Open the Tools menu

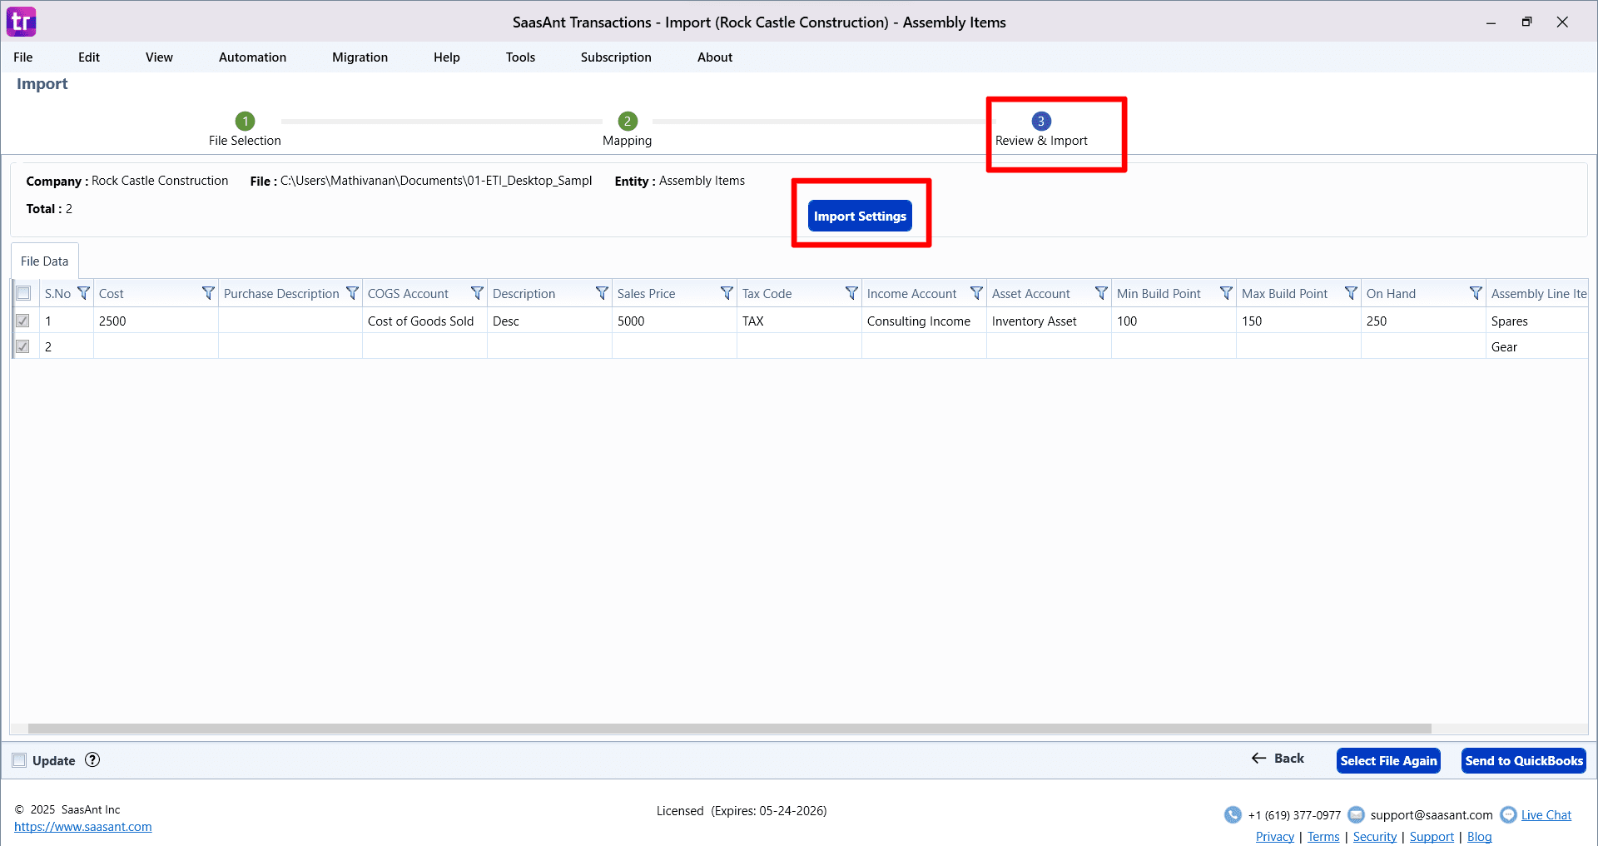[520, 57]
